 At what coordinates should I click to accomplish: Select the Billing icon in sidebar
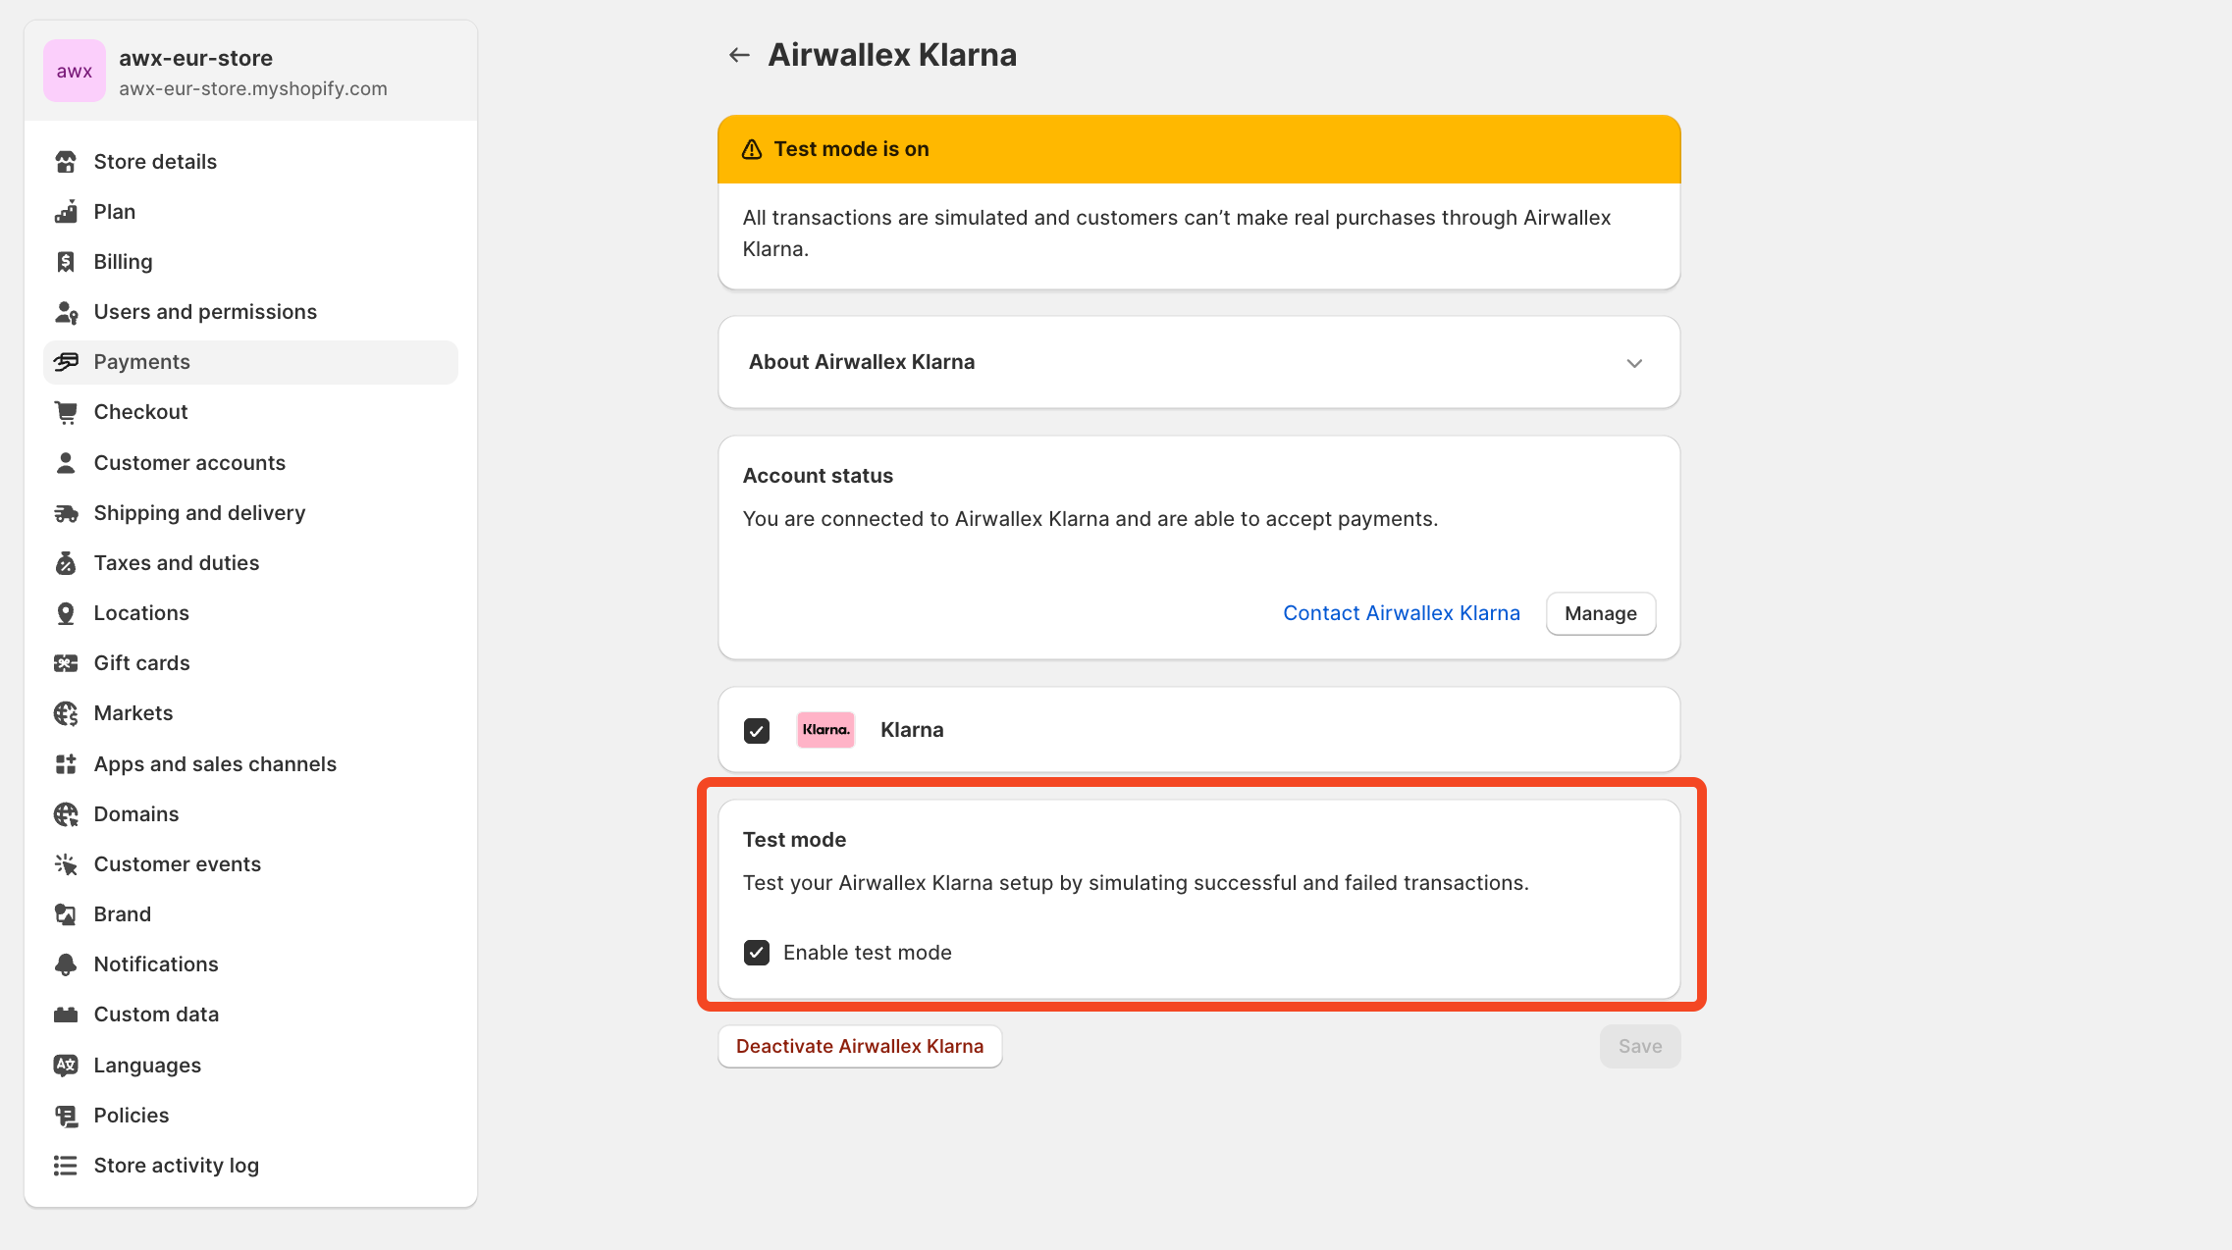[x=66, y=261]
